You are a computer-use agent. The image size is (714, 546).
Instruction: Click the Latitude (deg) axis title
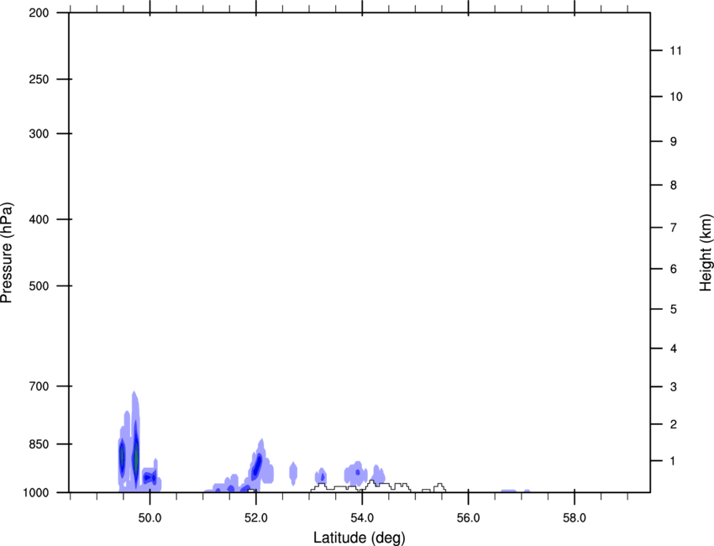coord(359,538)
